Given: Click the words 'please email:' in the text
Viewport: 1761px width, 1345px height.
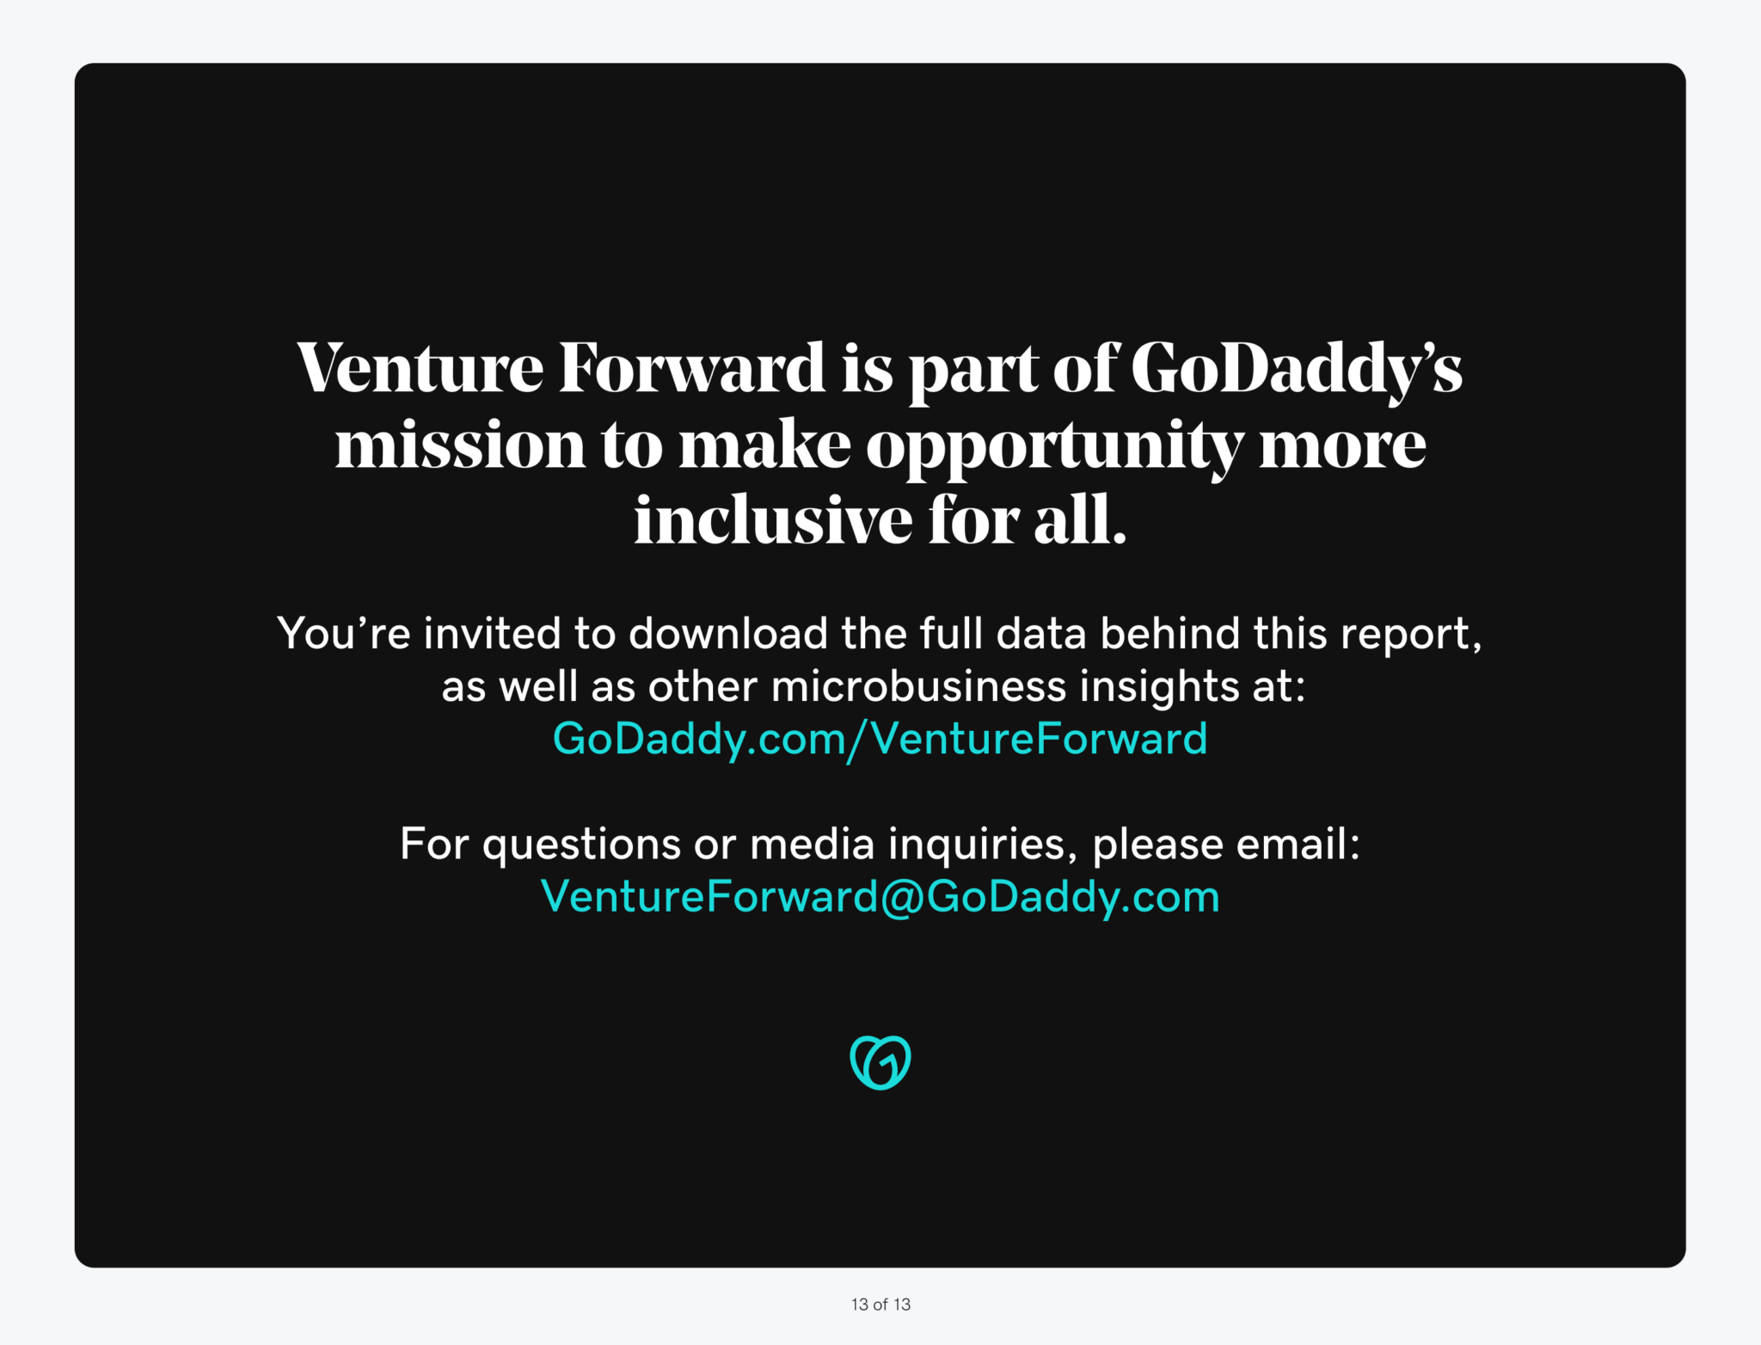Looking at the screenshot, I should pos(1226,845).
